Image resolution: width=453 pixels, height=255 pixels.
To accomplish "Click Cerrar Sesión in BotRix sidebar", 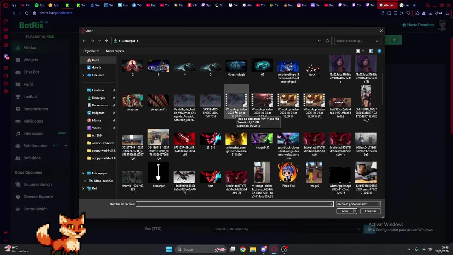I will (35, 209).
